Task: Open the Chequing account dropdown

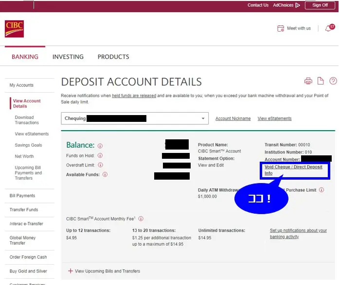Action: point(135,118)
